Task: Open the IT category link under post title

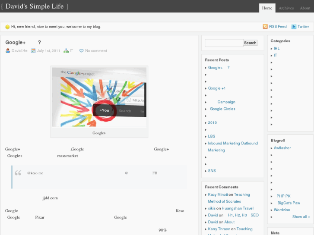Action: coord(71,51)
